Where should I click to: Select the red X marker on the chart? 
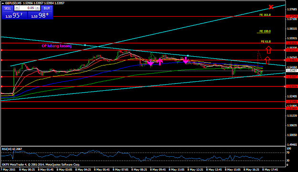pos(271,7)
